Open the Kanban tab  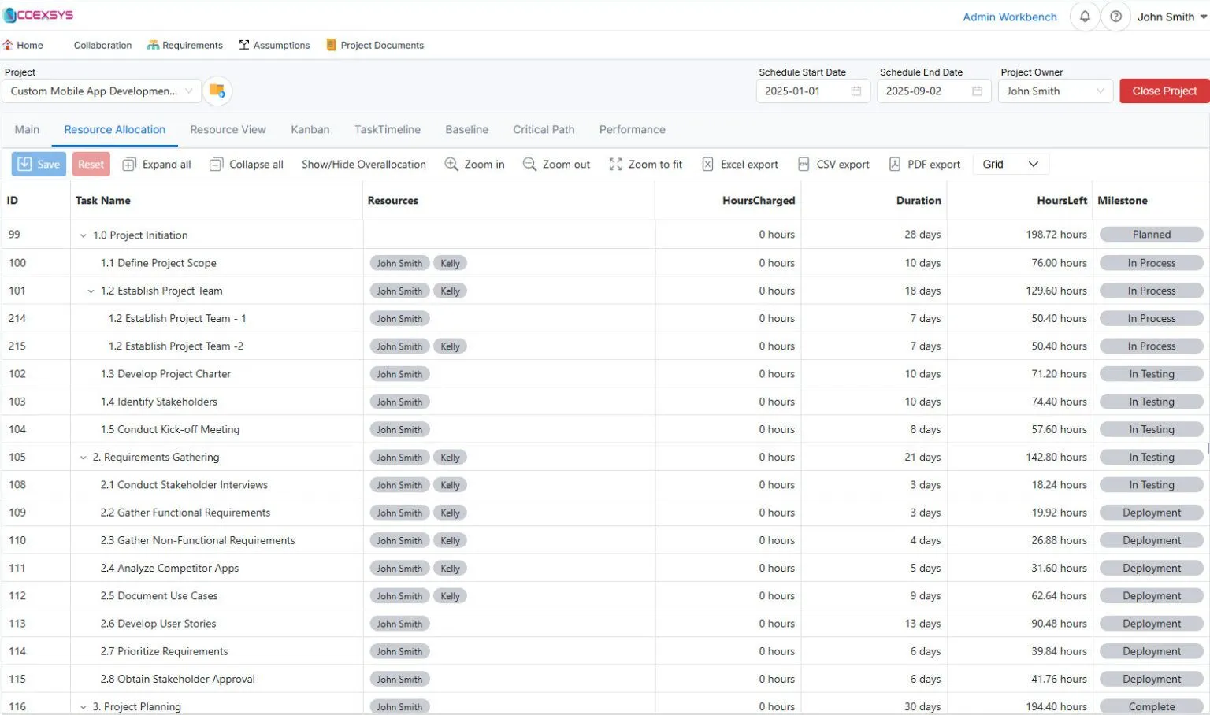point(310,129)
